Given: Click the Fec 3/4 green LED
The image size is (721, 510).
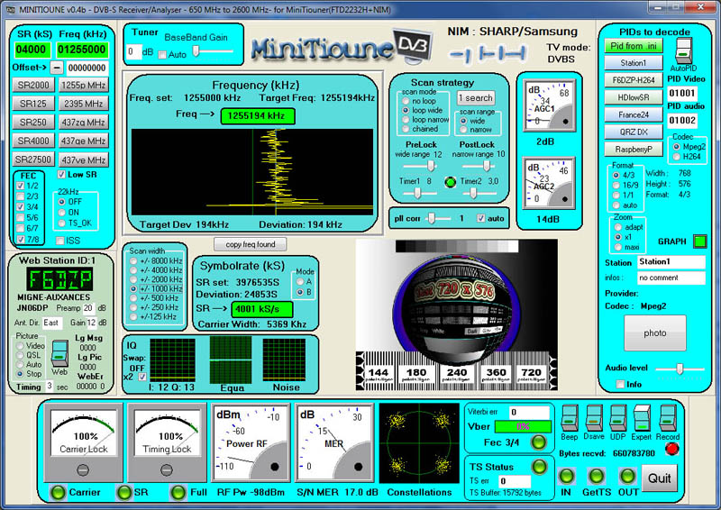Looking at the screenshot, I should click(538, 442).
